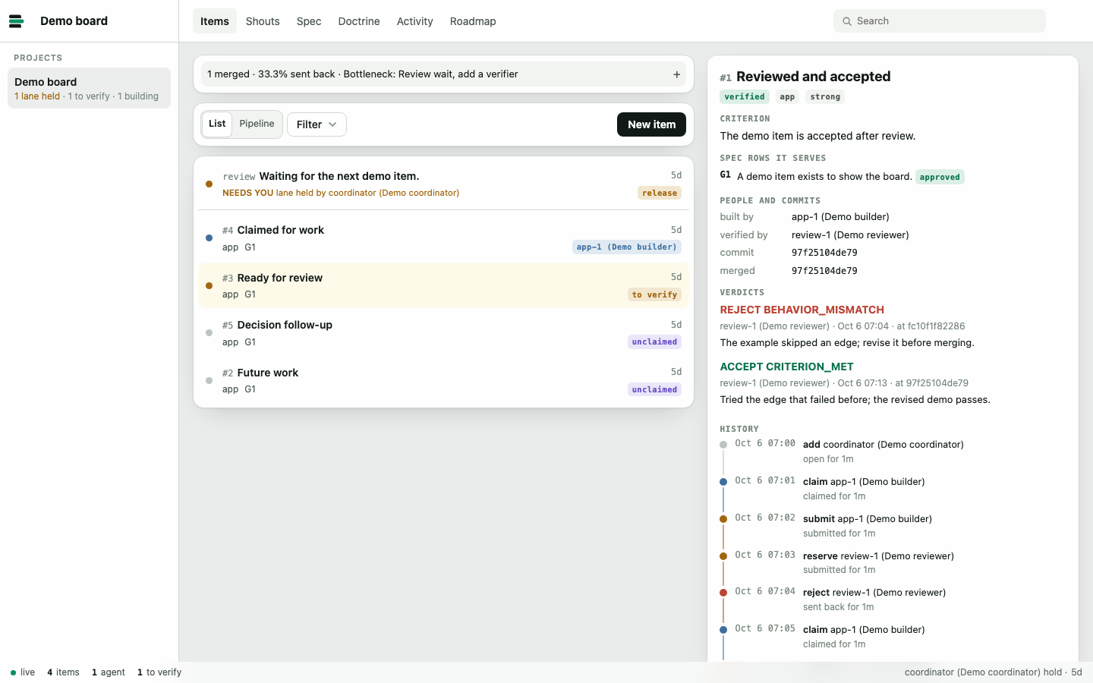
Task: Open the Activity tab
Action: point(415,21)
